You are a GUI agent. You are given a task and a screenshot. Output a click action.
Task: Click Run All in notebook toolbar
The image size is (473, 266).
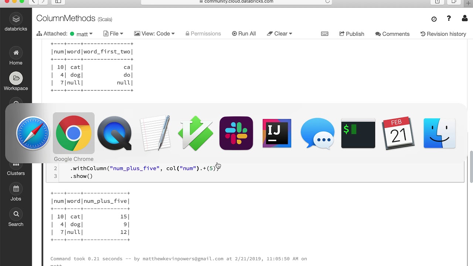244,34
